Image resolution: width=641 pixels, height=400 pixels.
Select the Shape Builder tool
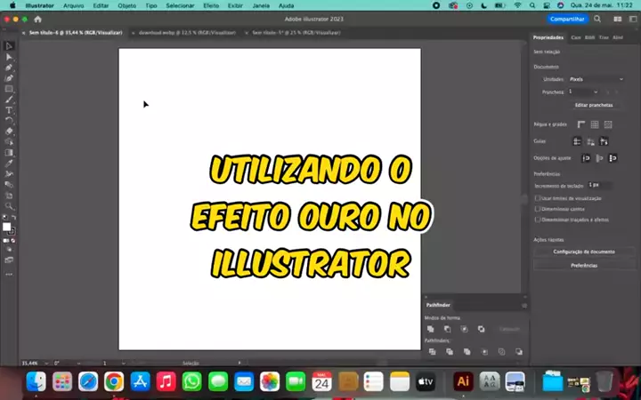click(x=9, y=142)
